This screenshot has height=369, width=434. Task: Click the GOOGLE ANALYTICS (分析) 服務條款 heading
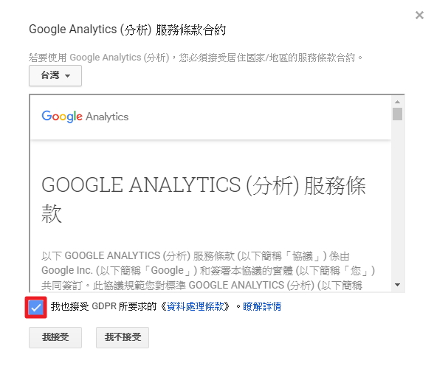(x=204, y=199)
